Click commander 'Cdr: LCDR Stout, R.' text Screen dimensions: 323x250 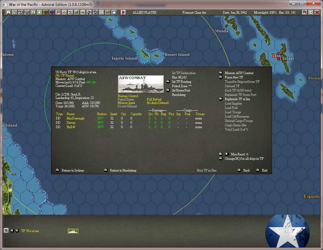pos(68,94)
